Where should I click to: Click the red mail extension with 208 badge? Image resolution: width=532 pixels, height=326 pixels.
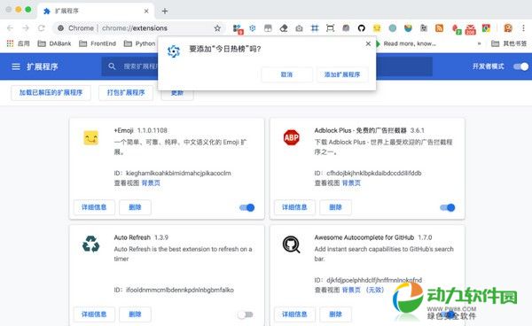click(x=470, y=29)
